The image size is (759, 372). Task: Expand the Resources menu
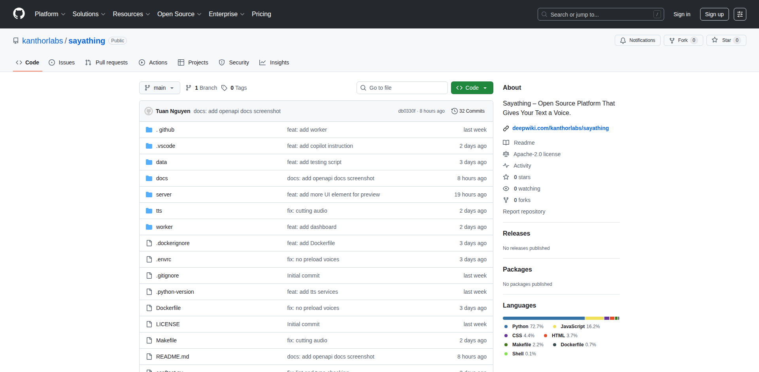pos(131,14)
